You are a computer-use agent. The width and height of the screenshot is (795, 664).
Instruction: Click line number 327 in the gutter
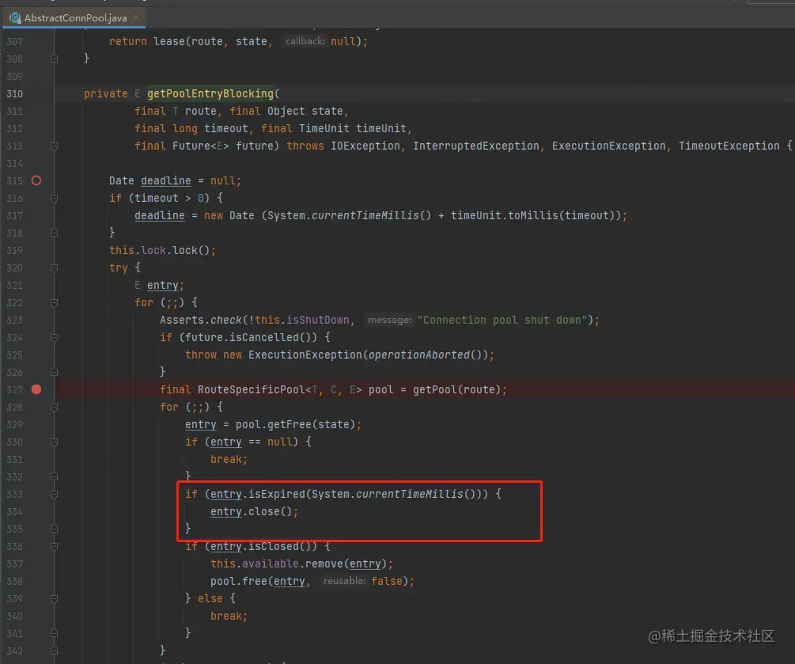point(15,389)
